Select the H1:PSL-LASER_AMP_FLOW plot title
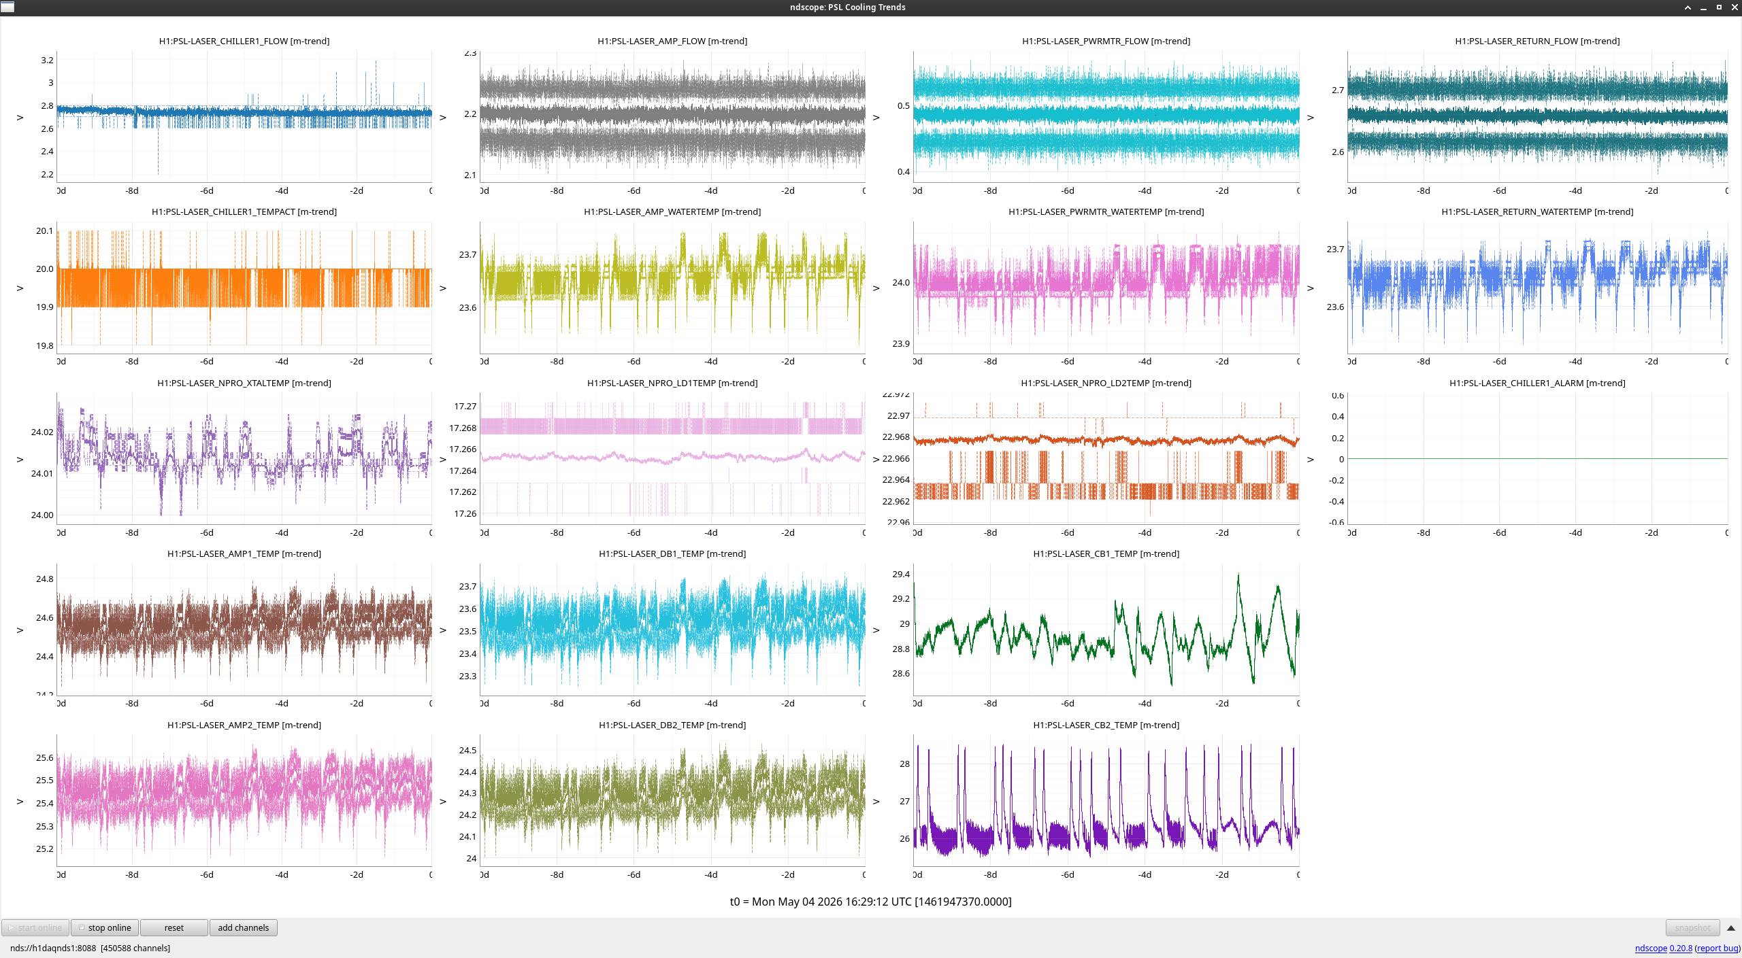Viewport: 1742px width, 958px height. click(x=672, y=41)
